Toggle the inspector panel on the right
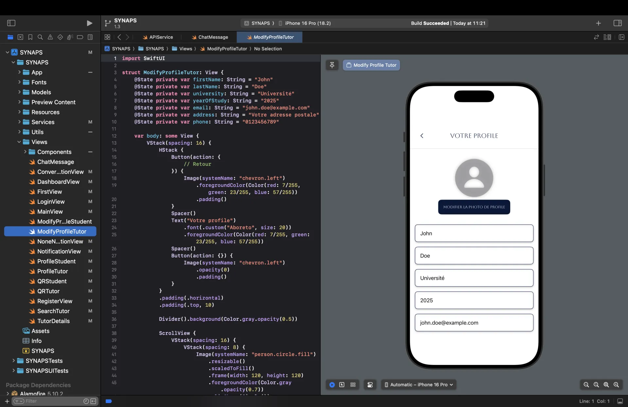This screenshot has height=407, width=628. click(x=618, y=23)
